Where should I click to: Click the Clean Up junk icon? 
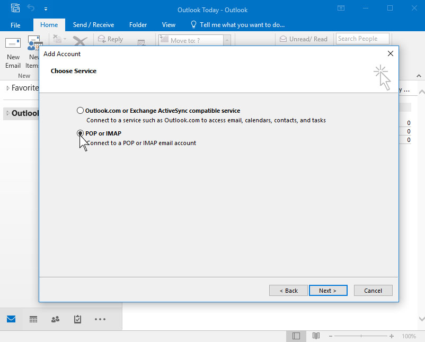[57, 39]
